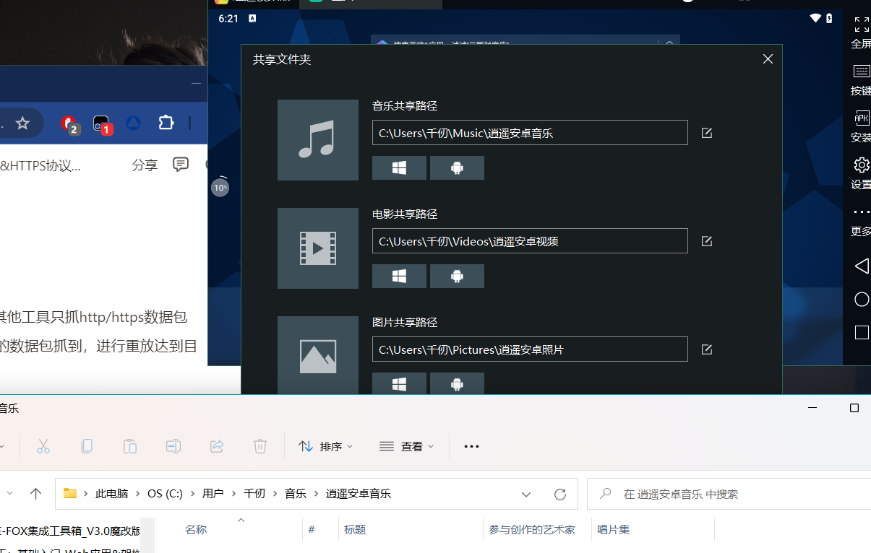871x553 pixels.
Task: Click search box 在 逍遥安卓音乐 中搜索
Action: (x=729, y=494)
